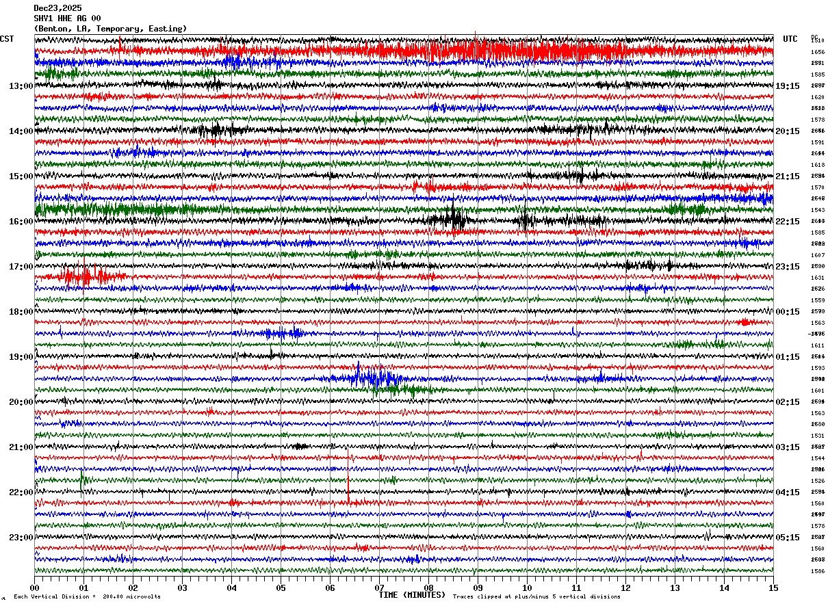
Task: Click the 04:15 UTC time label
Action: point(788,492)
